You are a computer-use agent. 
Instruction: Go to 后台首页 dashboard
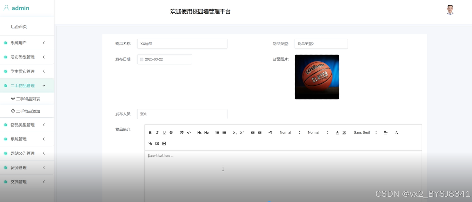[19, 26]
